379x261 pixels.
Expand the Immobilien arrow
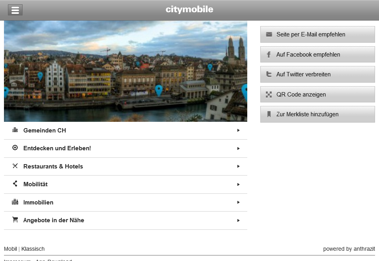[238, 202]
